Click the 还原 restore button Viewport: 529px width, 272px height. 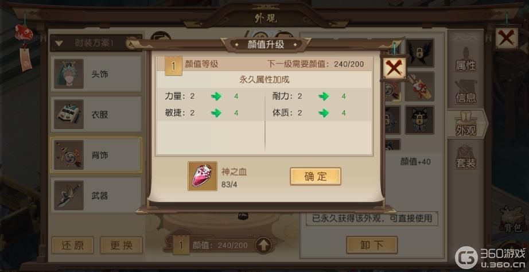(72, 246)
